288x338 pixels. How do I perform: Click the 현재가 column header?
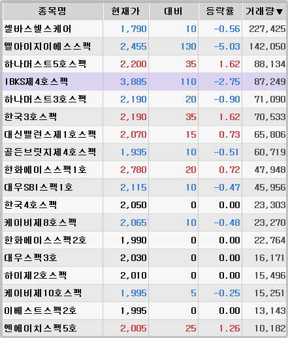click(126, 11)
